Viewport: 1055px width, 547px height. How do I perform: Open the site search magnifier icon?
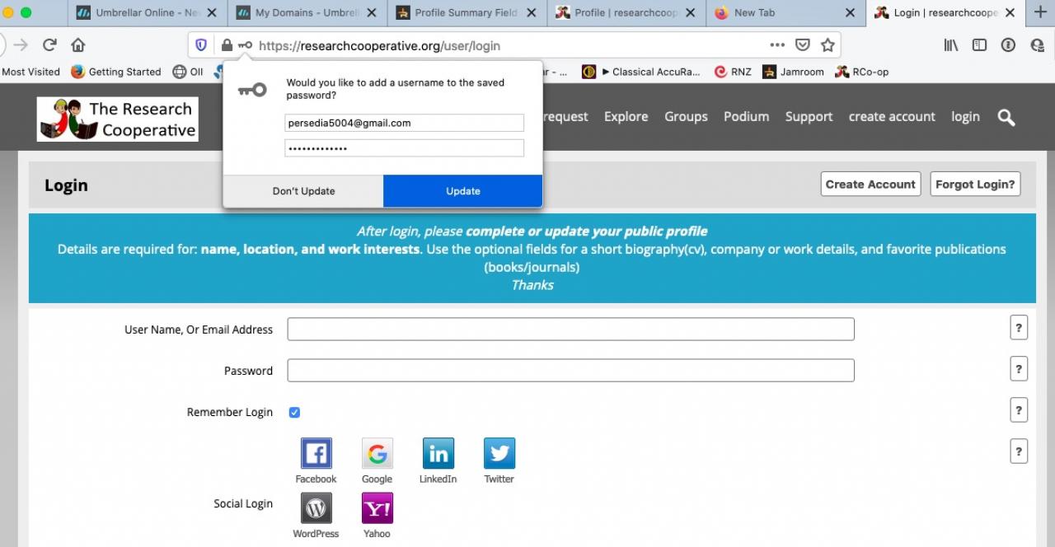click(x=1006, y=117)
